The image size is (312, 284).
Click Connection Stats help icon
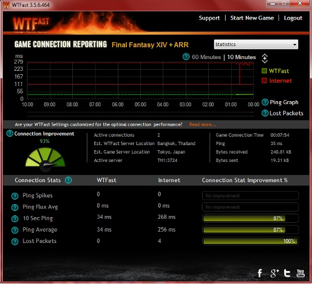tap(68, 180)
